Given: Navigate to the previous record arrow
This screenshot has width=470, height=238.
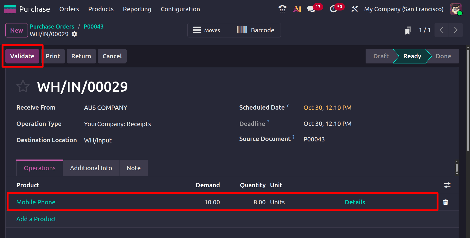Looking at the screenshot, I should click(x=441, y=30).
